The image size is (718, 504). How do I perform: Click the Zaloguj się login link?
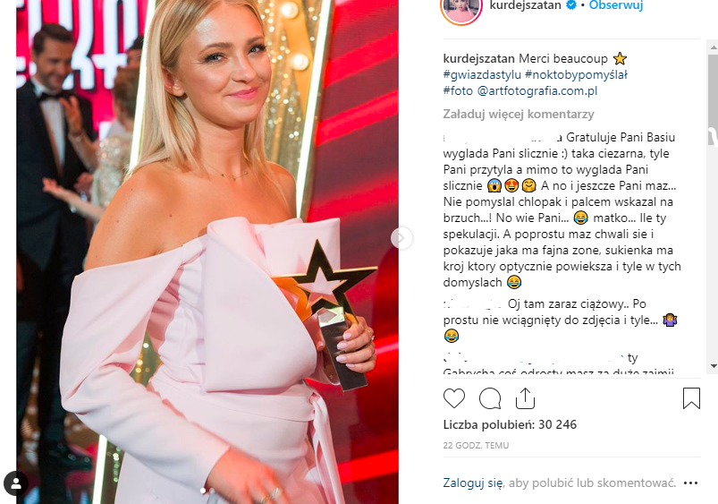[x=473, y=483]
